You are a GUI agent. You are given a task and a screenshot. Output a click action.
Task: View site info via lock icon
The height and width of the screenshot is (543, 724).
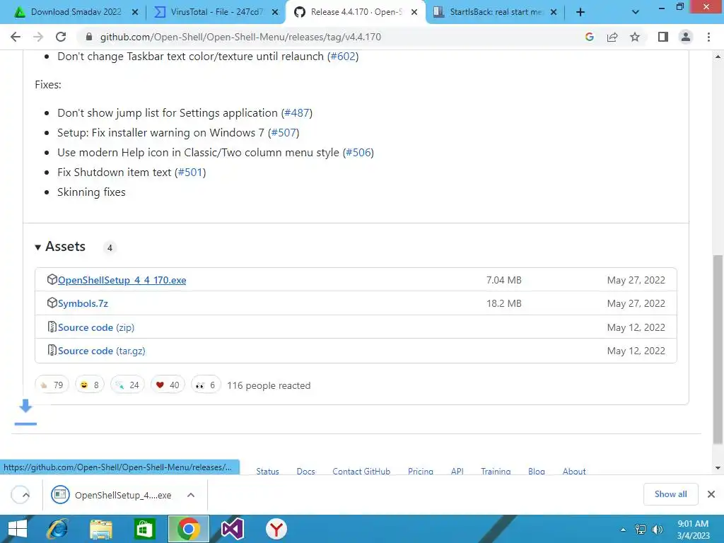(x=89, y=37)
